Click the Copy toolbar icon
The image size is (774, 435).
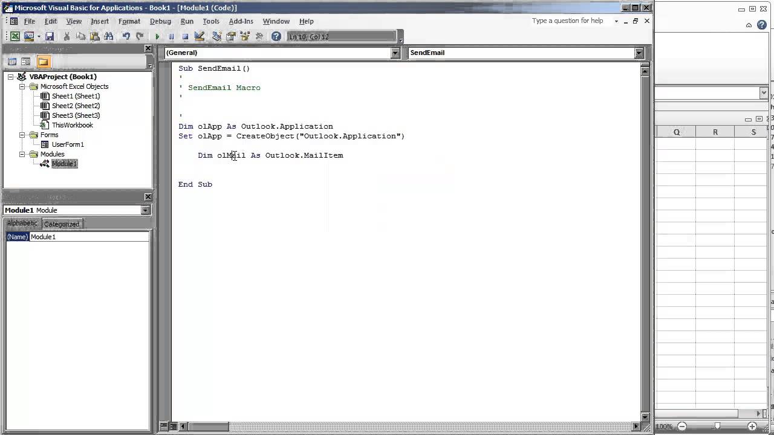tap(81, 37)
